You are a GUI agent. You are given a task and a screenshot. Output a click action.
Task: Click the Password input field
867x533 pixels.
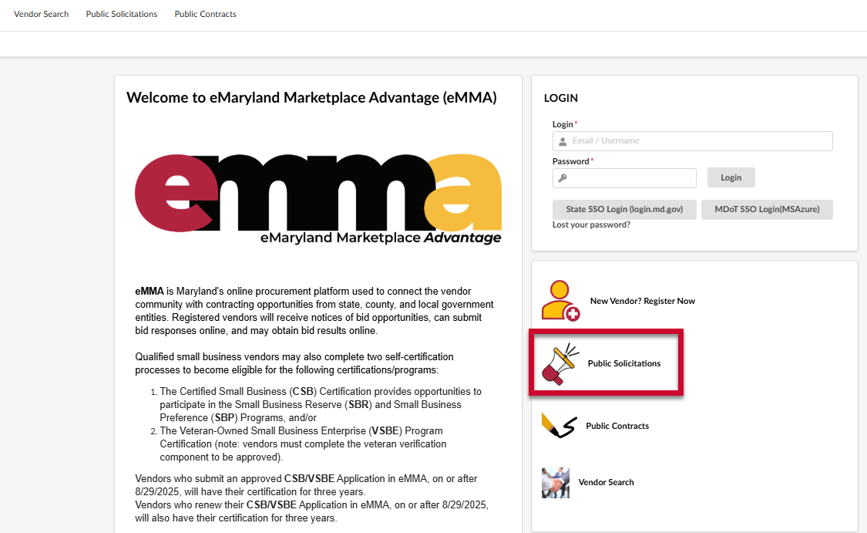click(x=624, y=178)
